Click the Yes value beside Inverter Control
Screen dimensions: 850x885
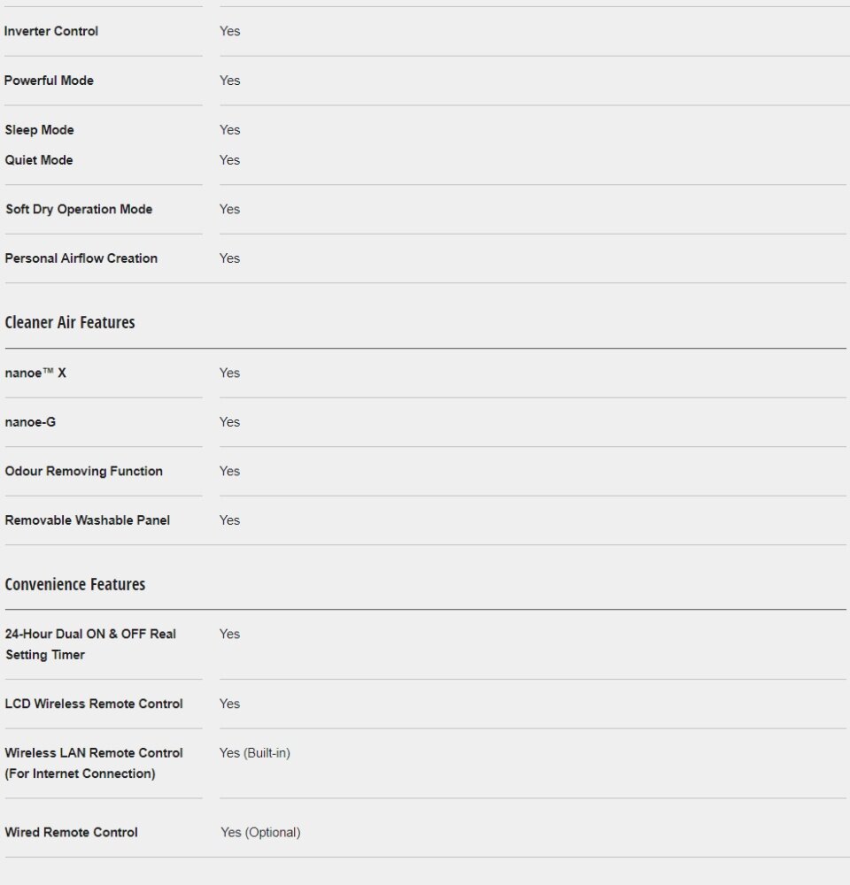230,31
